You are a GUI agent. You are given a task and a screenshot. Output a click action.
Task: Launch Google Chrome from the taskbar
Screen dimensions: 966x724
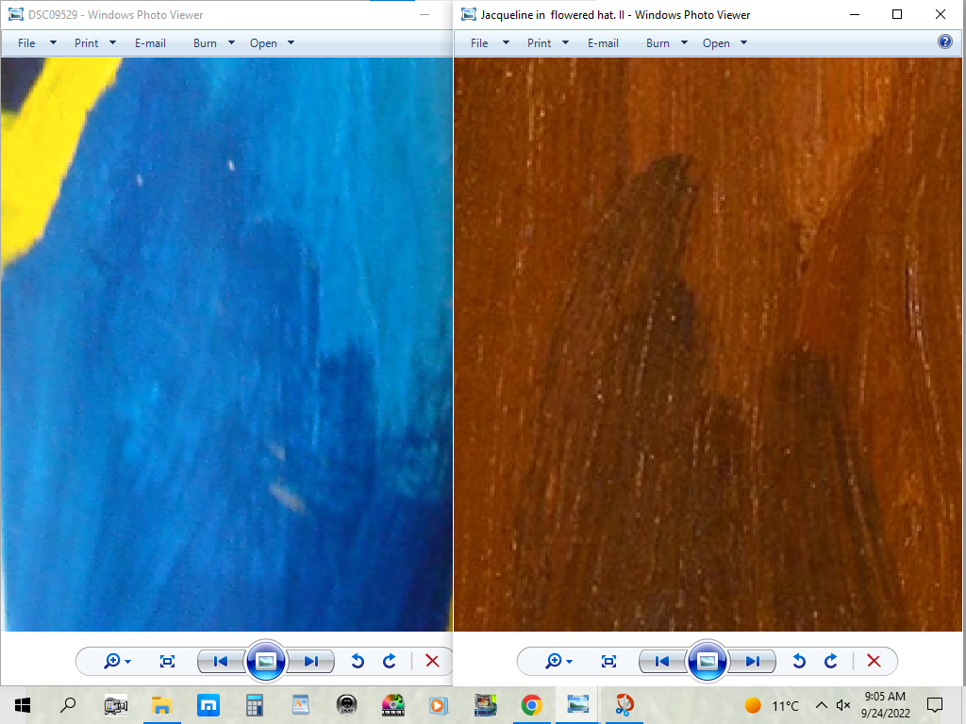[532, 704]
